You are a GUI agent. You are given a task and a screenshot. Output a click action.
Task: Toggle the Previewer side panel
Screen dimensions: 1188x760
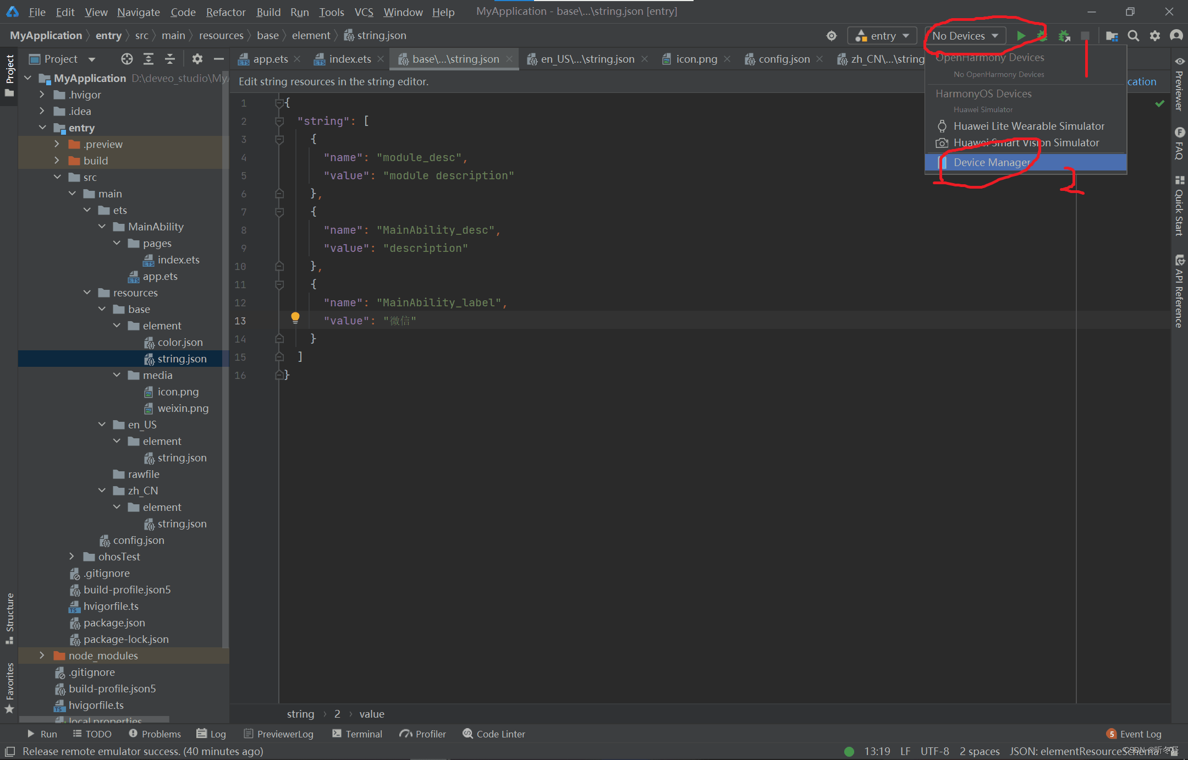(x=1179, y=85)
